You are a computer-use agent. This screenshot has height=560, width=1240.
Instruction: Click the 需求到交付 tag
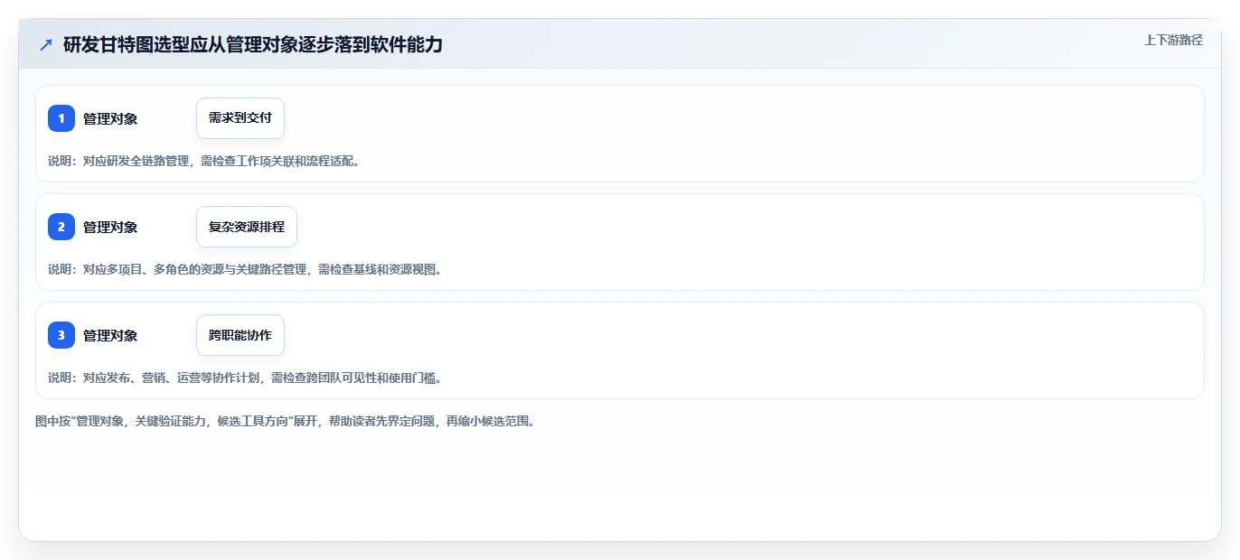click(240, 118)
